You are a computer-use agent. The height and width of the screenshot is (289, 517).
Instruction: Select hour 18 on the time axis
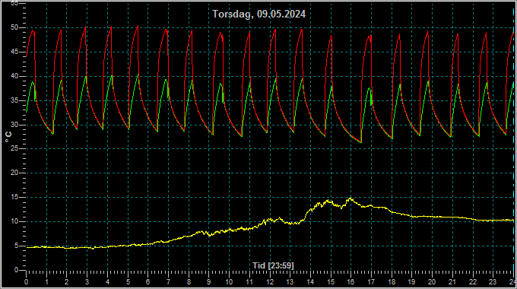tap(392, 282)
